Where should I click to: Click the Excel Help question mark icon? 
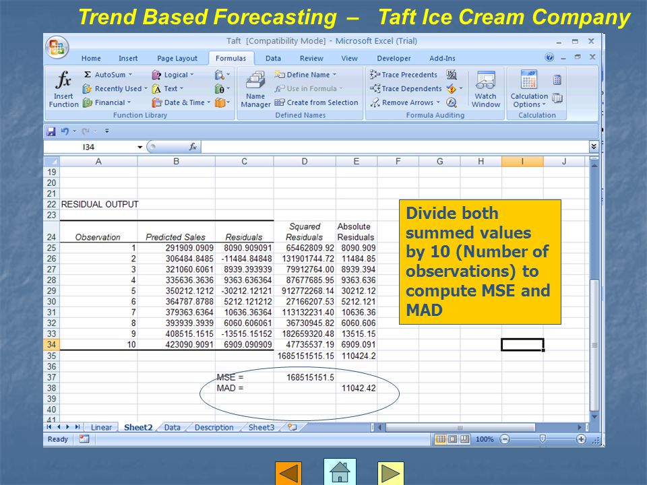549,57
